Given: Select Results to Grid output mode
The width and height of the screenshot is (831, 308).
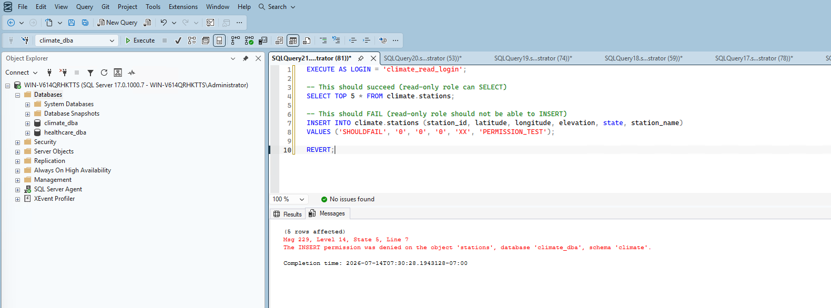Looking at the screenshot, I should [293, 40].
